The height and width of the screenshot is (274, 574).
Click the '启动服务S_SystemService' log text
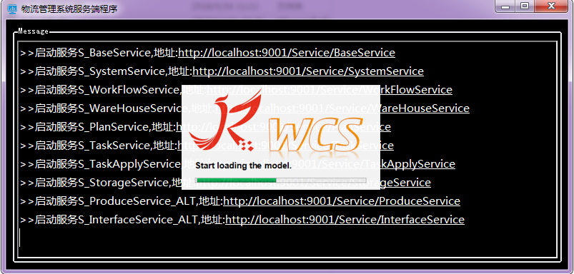pyautogui.click(x=99, y=71)
